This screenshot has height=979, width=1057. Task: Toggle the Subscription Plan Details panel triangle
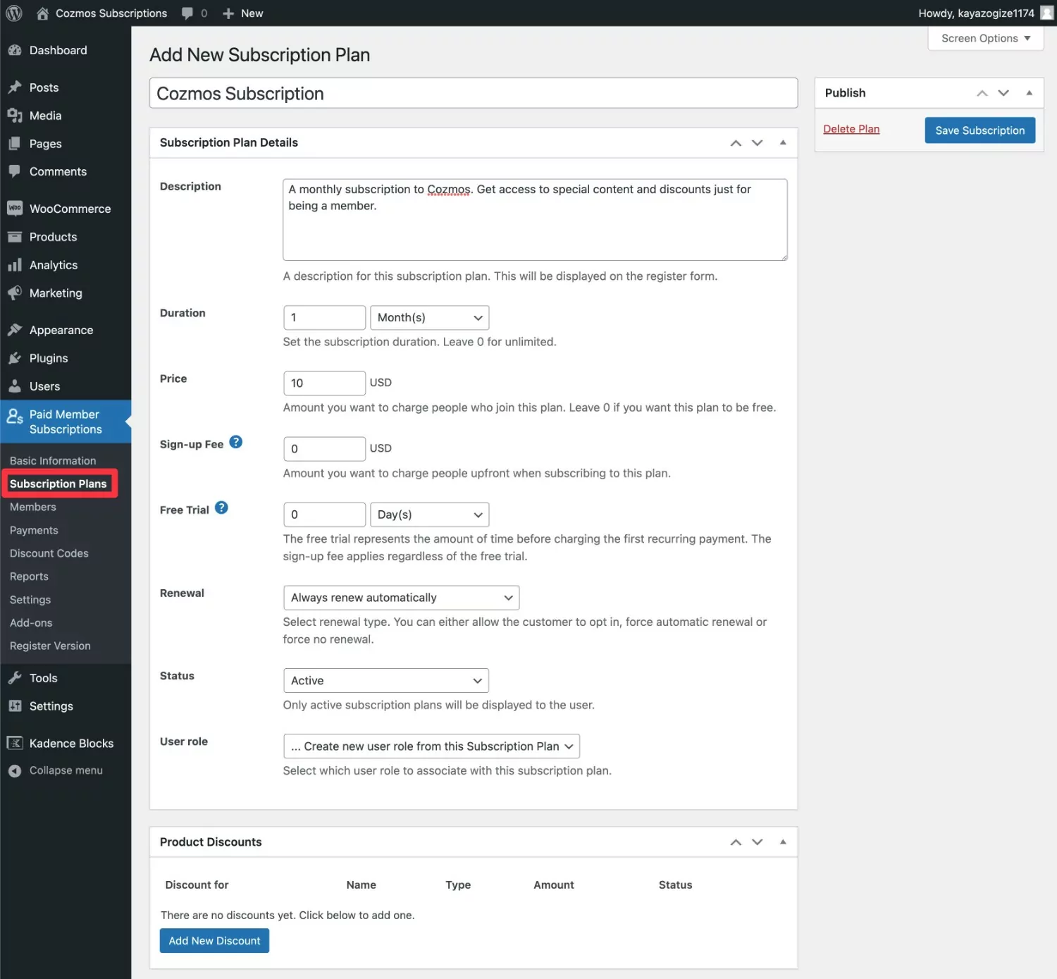783,142
